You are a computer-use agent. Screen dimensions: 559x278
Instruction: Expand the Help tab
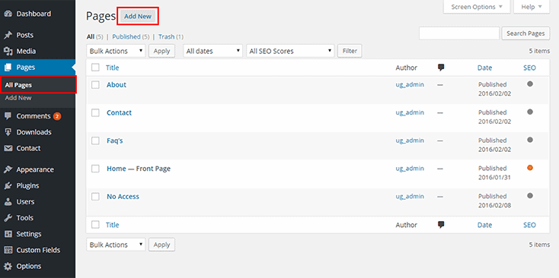[x=532, y=7]
